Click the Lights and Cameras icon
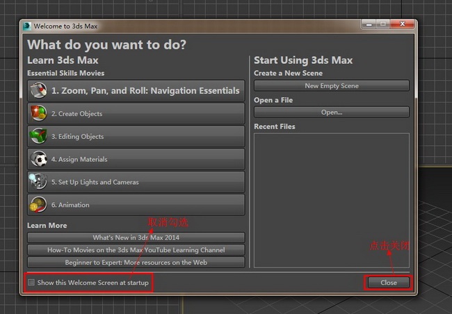 click(x=39, y=181)
